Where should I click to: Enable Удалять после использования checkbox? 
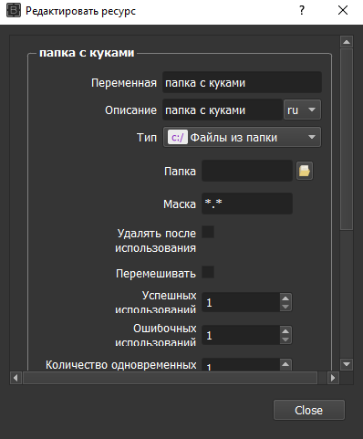208,232
